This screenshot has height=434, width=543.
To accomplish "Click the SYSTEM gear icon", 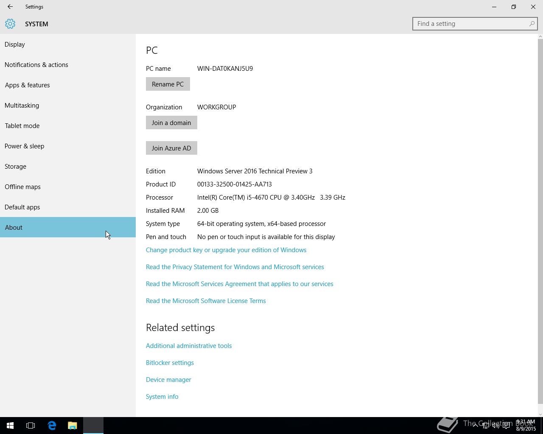I will point(10,24).
